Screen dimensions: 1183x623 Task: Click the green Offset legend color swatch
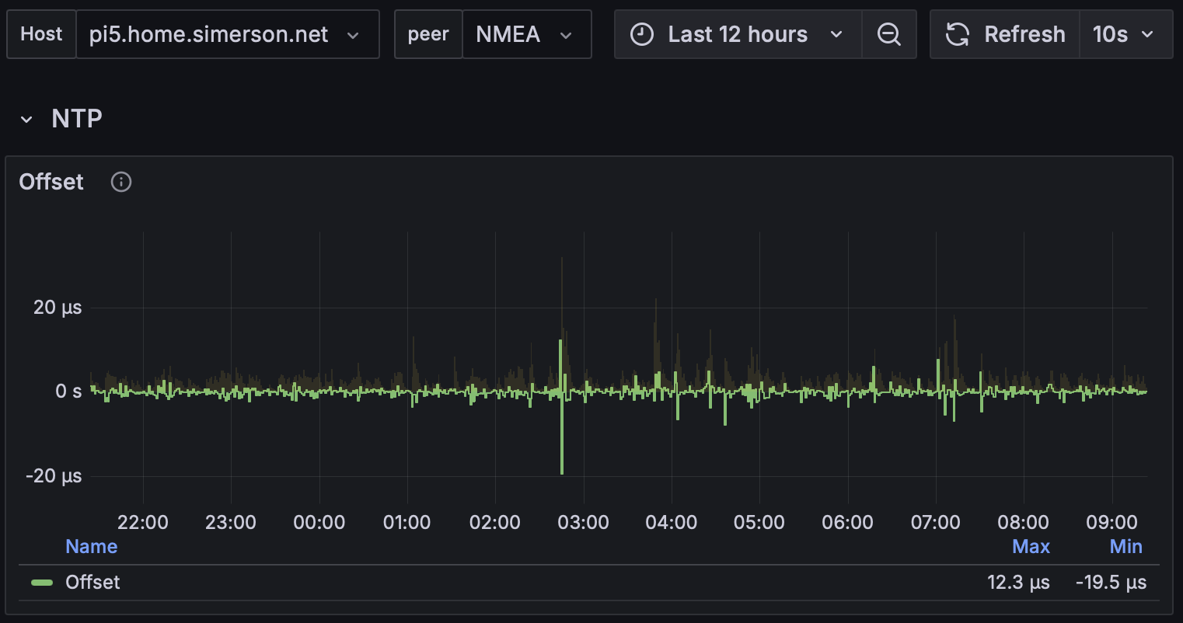[x=42, y=583]
